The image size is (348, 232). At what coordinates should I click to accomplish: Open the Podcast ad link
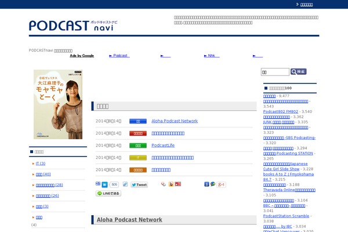pyautogui.click(x=119, y=56)
